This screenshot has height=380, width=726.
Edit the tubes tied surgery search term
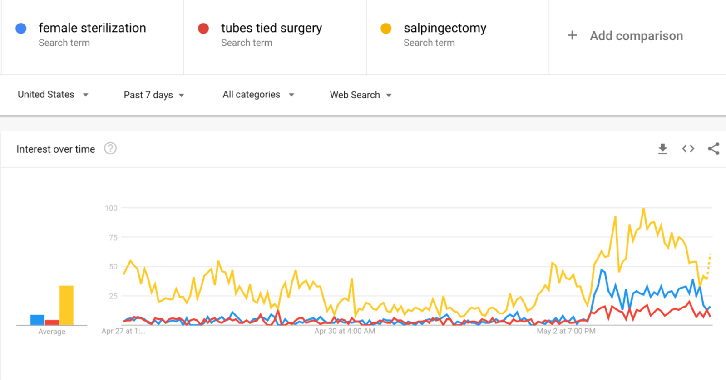tap(271, 28)
